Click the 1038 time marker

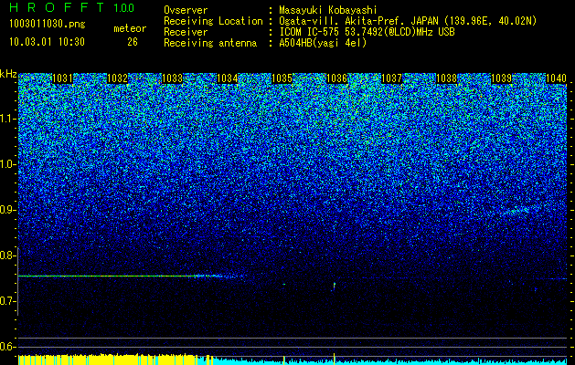pos(447,78)
